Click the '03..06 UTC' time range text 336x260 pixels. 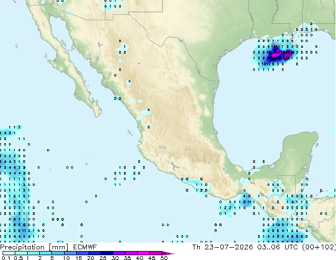(278, 247)
